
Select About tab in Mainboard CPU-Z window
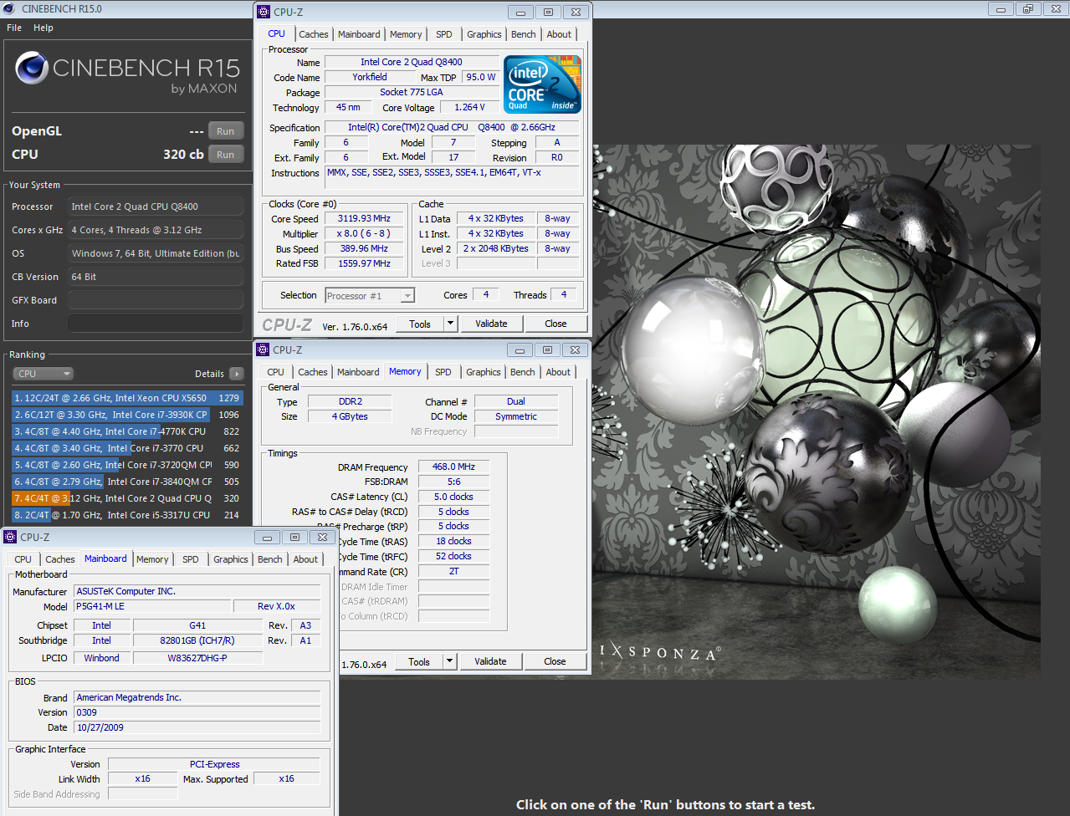(305, 559)
